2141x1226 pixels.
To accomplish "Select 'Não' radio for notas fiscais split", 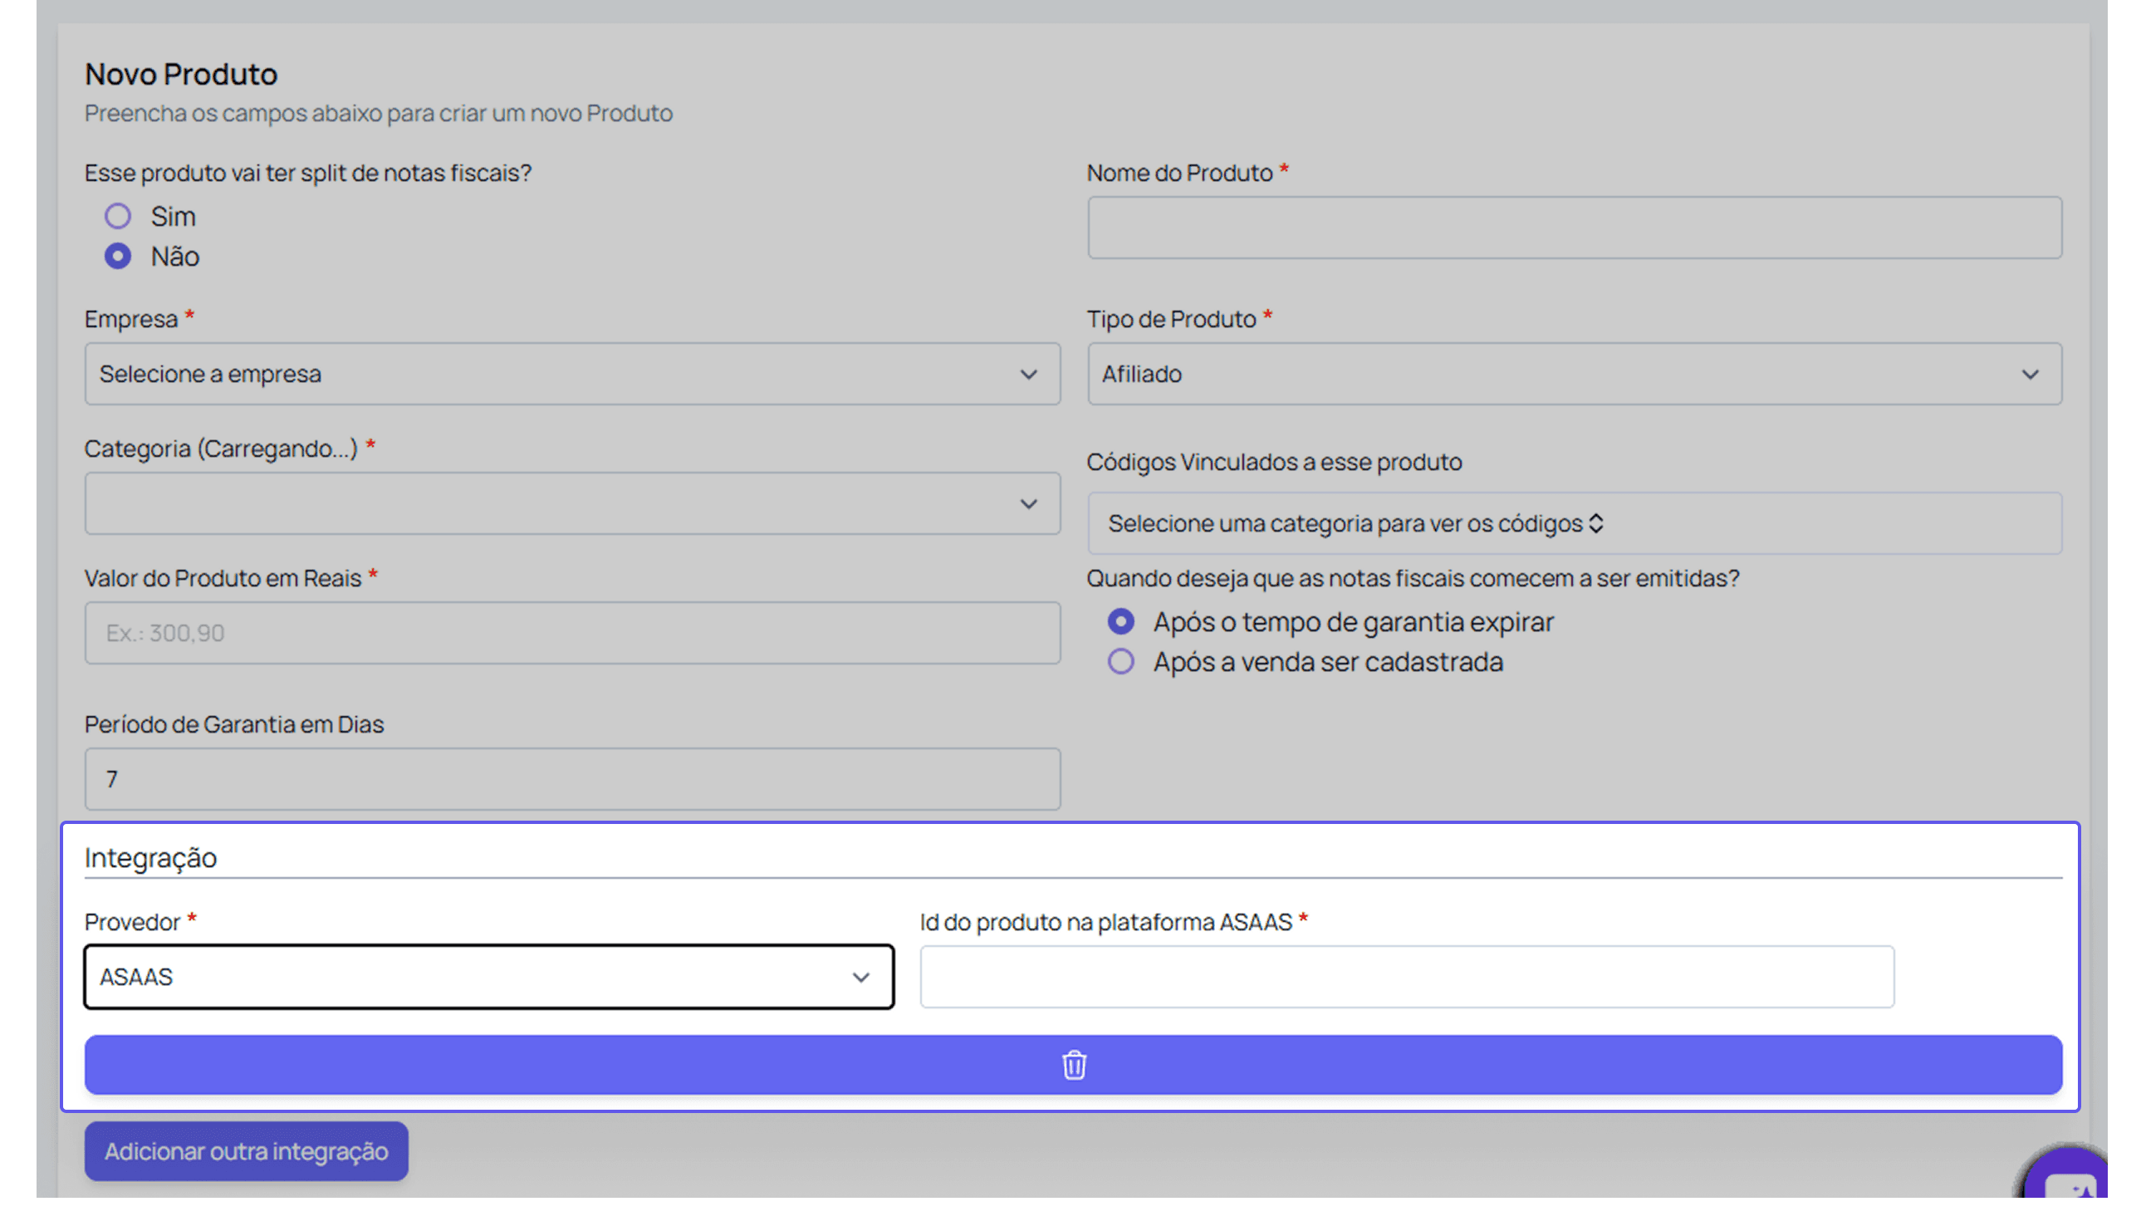I will click(x=118, y=256).
